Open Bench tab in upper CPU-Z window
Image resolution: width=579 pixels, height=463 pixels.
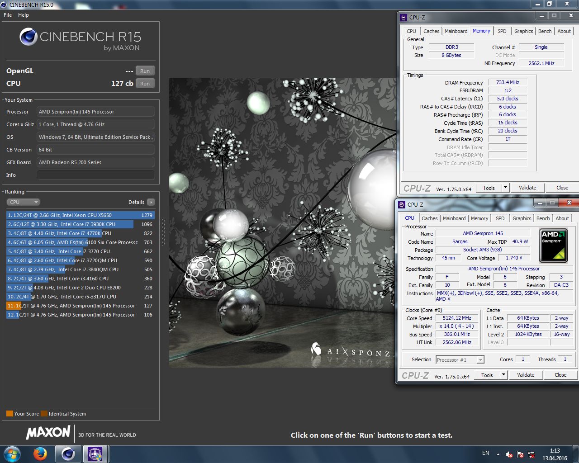pos(545,31)
